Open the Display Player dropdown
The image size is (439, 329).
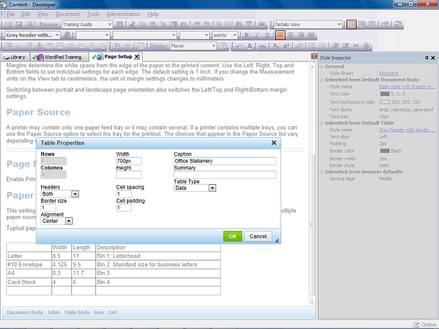tap(213, 46)
